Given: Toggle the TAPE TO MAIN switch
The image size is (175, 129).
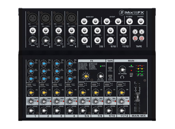Looking at the screenshot, I should coord(110,68).
